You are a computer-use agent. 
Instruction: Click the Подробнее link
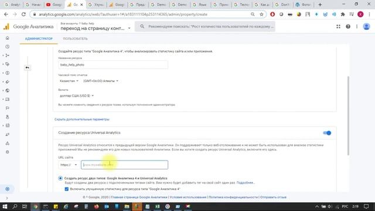point(246,183)
